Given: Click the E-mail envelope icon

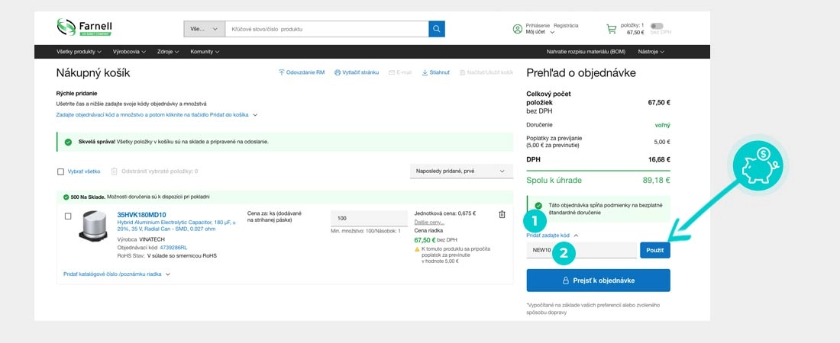Looking at the screenshot, I should click(x=392, y=72).
